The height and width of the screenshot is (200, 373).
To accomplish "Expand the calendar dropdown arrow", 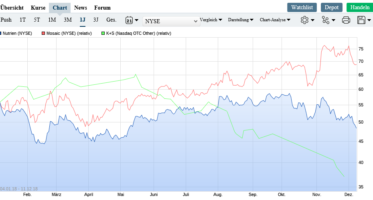I will point(136,20).
